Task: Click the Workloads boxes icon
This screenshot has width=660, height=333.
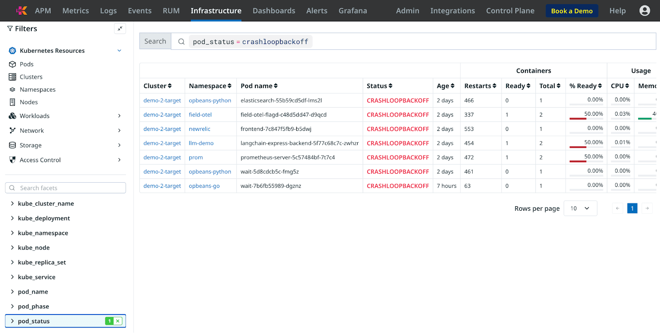Action: coord(12,116)
